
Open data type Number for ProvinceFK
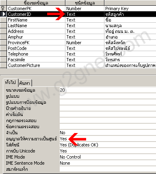tap(85, 43)
